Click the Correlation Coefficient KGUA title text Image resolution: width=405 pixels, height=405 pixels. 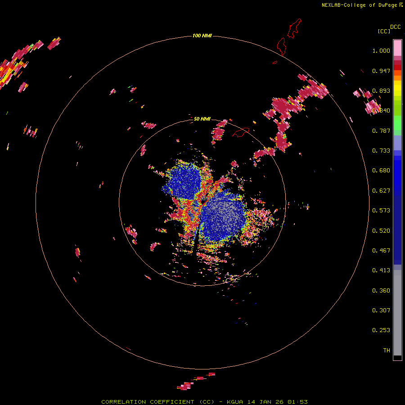204,402
